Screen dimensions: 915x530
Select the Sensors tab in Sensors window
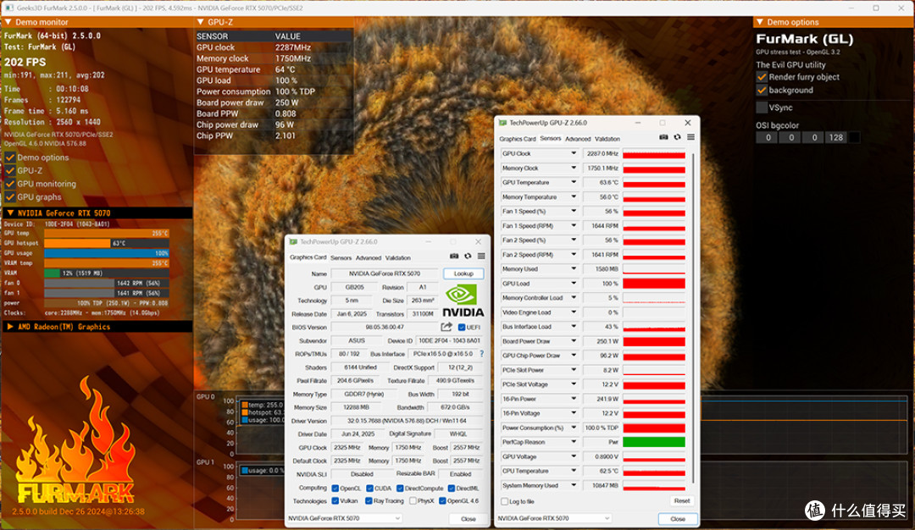551,139
